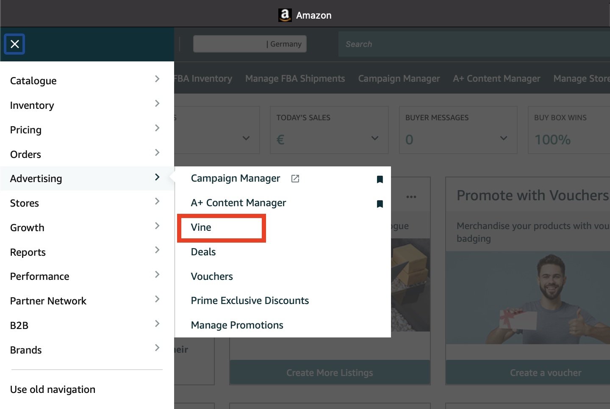Screen dimensions: 610x409
Task: Open Prime Exclusive Discounts
Action: click(x=250, y=301)
